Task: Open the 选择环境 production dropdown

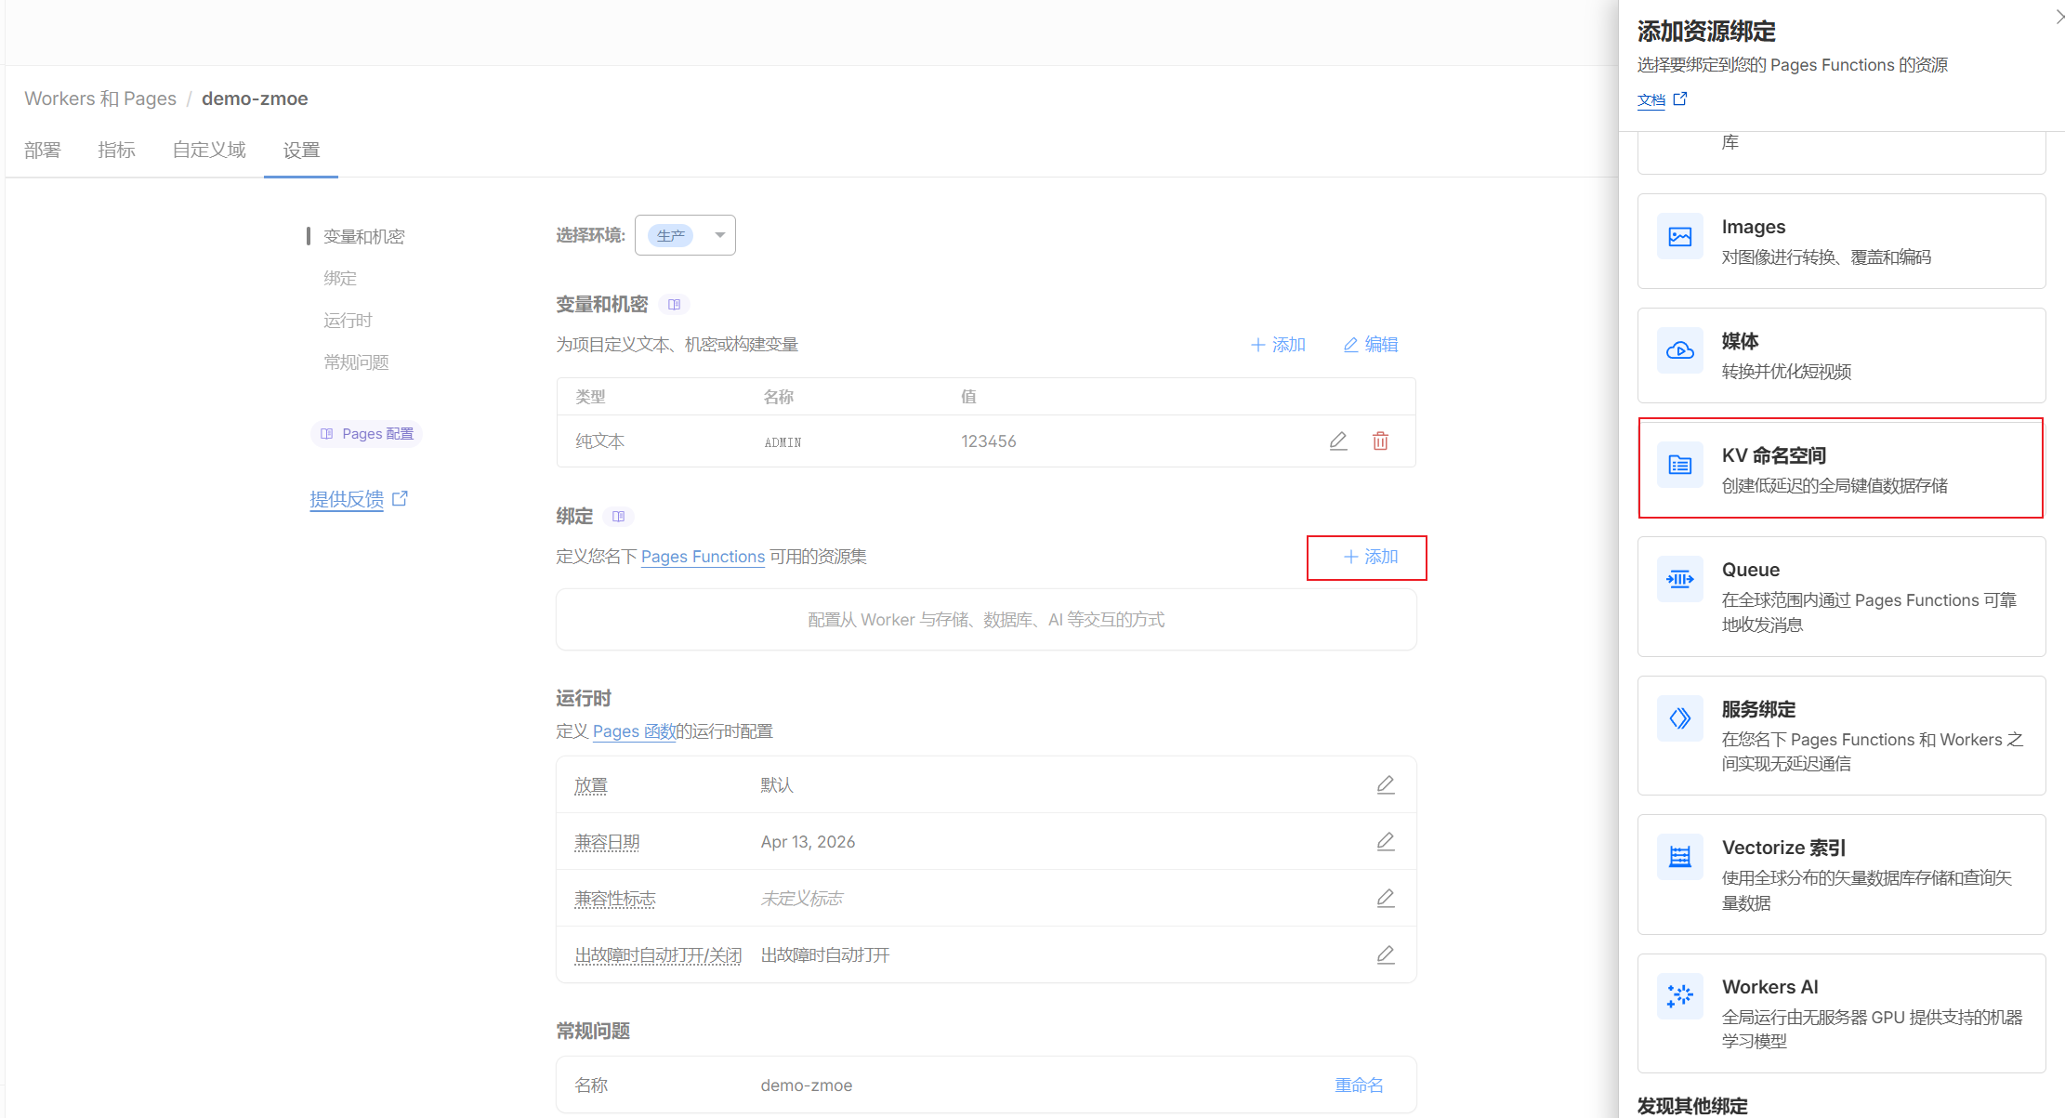Action: pyautogui.click(x=685, y=235)
